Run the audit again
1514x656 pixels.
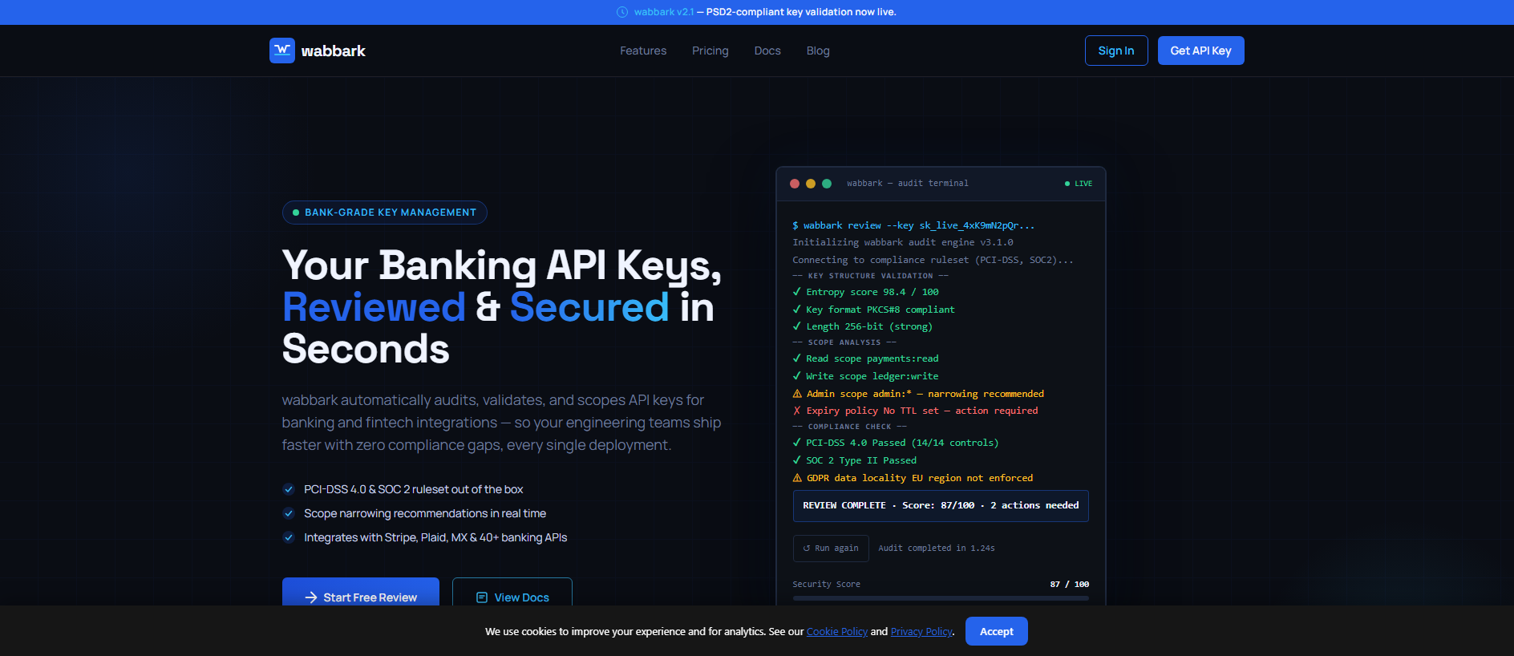(831, 549)
